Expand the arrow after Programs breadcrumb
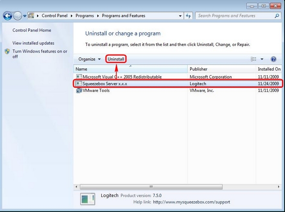Image resolution: width=285 pixels, height=212 pixels. click(x=98, y=16)
